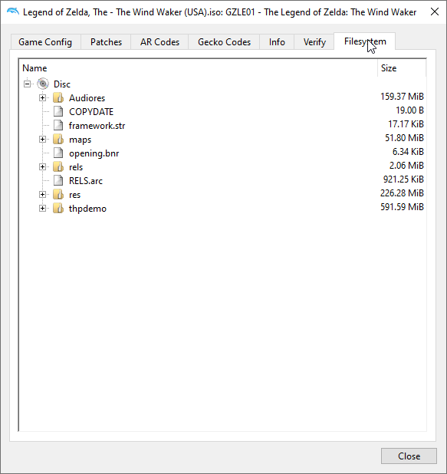Select the opening.bnr file name
Screen dimensions: 447x474
point(94,153)
